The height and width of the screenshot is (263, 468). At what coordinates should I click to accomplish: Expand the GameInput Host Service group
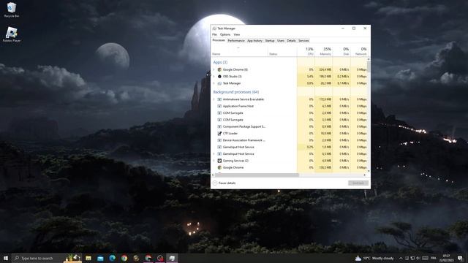214,154
